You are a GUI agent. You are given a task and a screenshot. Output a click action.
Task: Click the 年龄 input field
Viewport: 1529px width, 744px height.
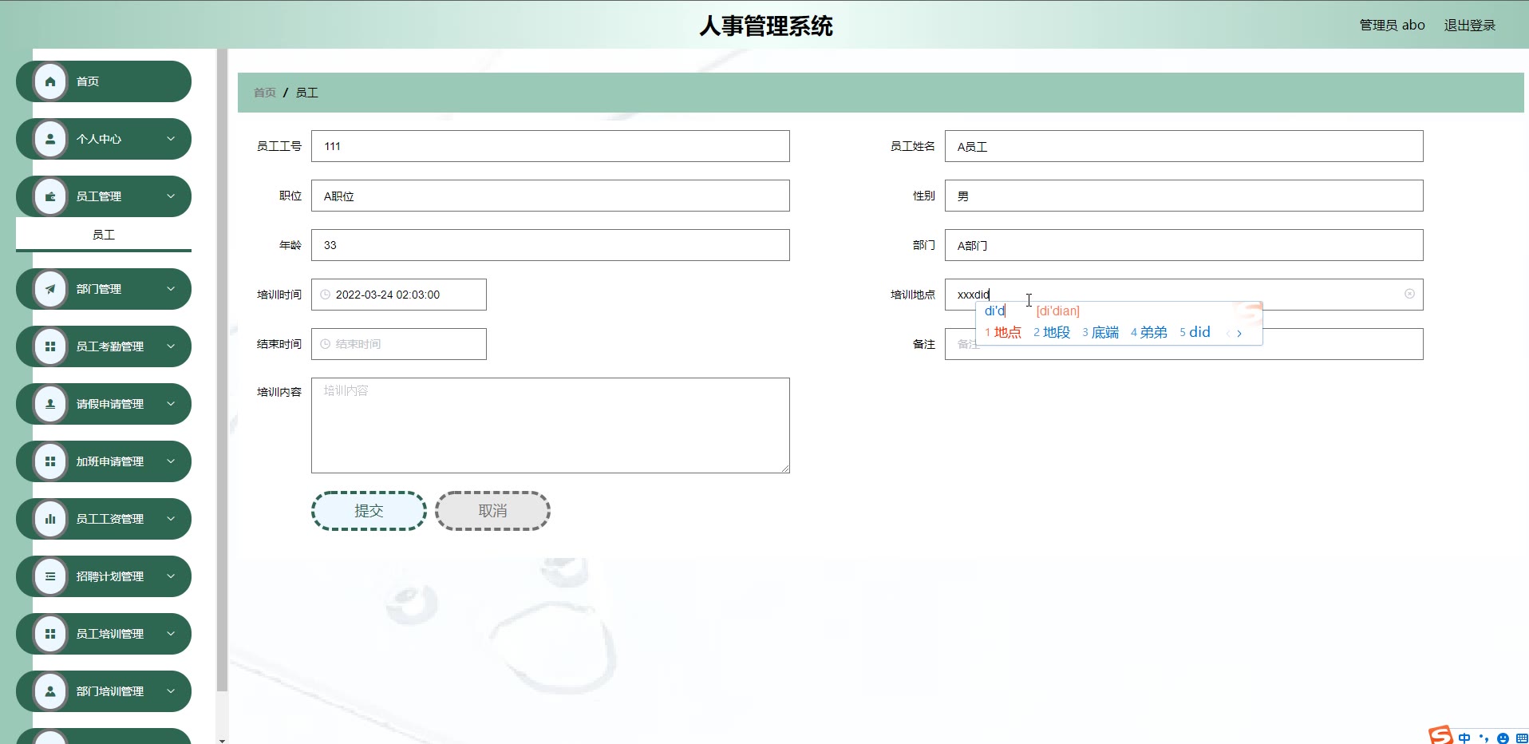click(x=551, y=245)
